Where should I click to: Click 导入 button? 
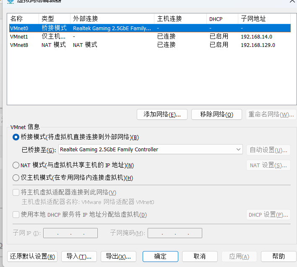(x=79, y=257)
